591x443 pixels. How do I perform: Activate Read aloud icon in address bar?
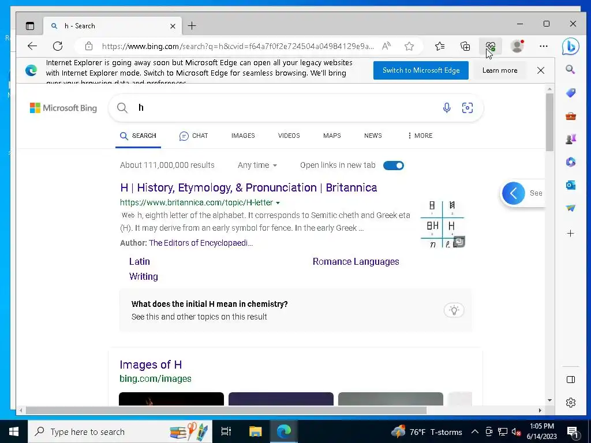(386, 46)
